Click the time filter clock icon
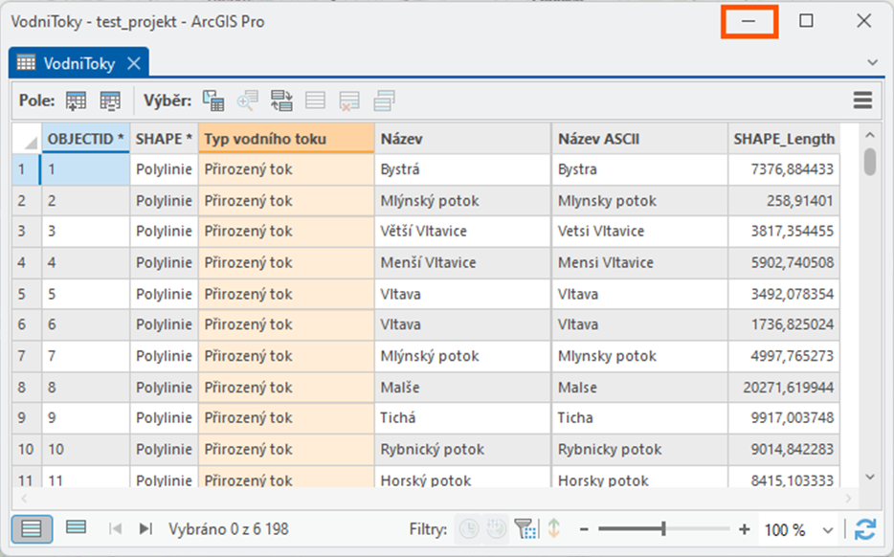This screenshot has width=894, height=557. click(469, 529)
